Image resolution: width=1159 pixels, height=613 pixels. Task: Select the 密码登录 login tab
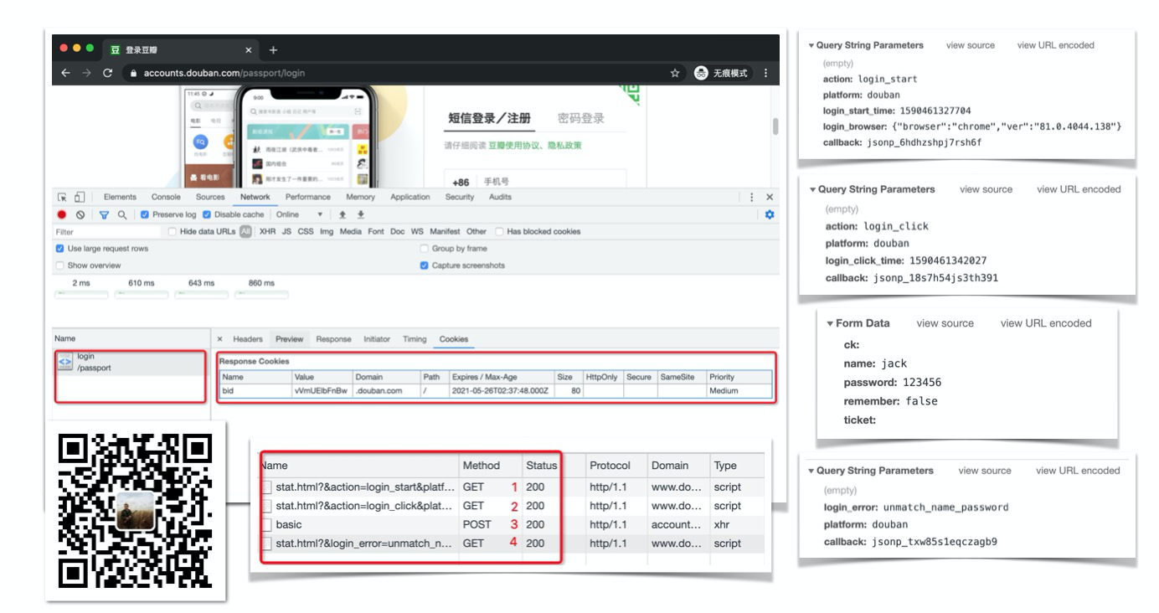(x=581, y=119)
